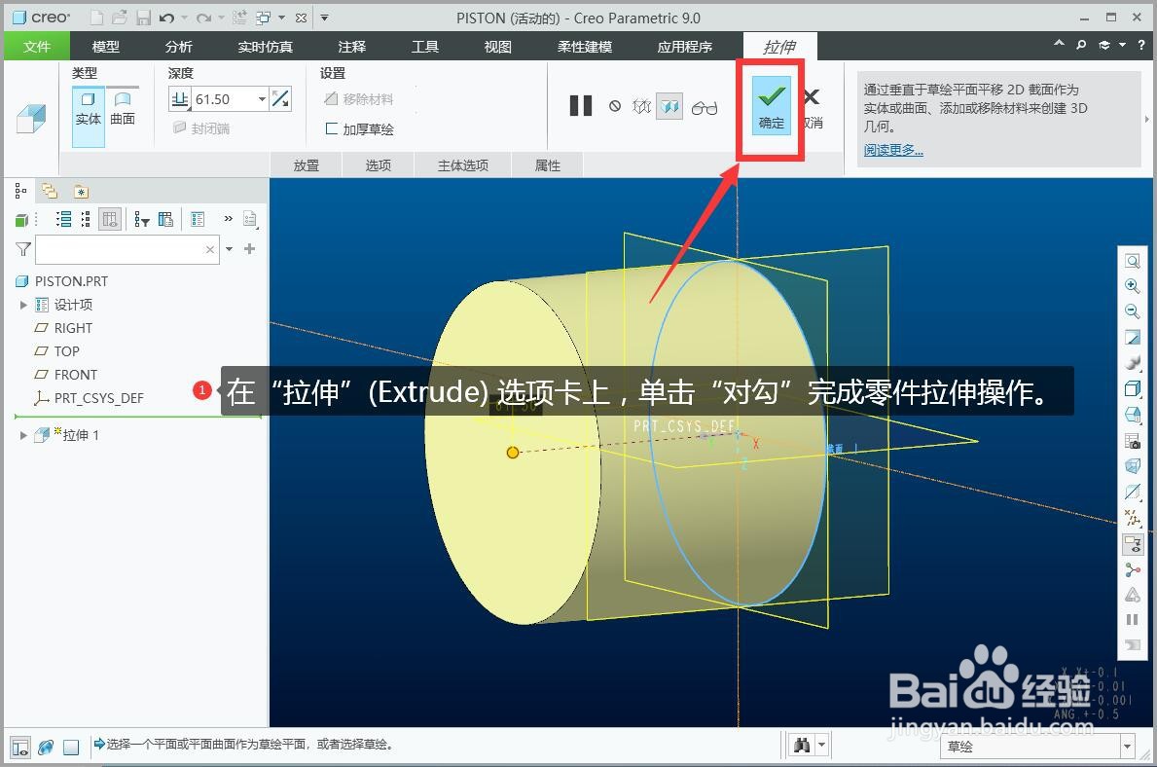Select the Folder Browser tab icon
The width and height of the screenshot is (1157, 767).
pos(50,191)
